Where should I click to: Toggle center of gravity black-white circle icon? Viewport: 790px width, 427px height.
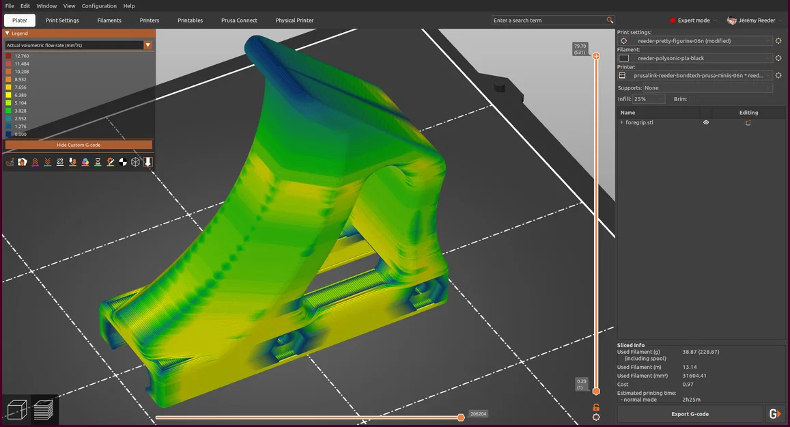coord(123,162)
